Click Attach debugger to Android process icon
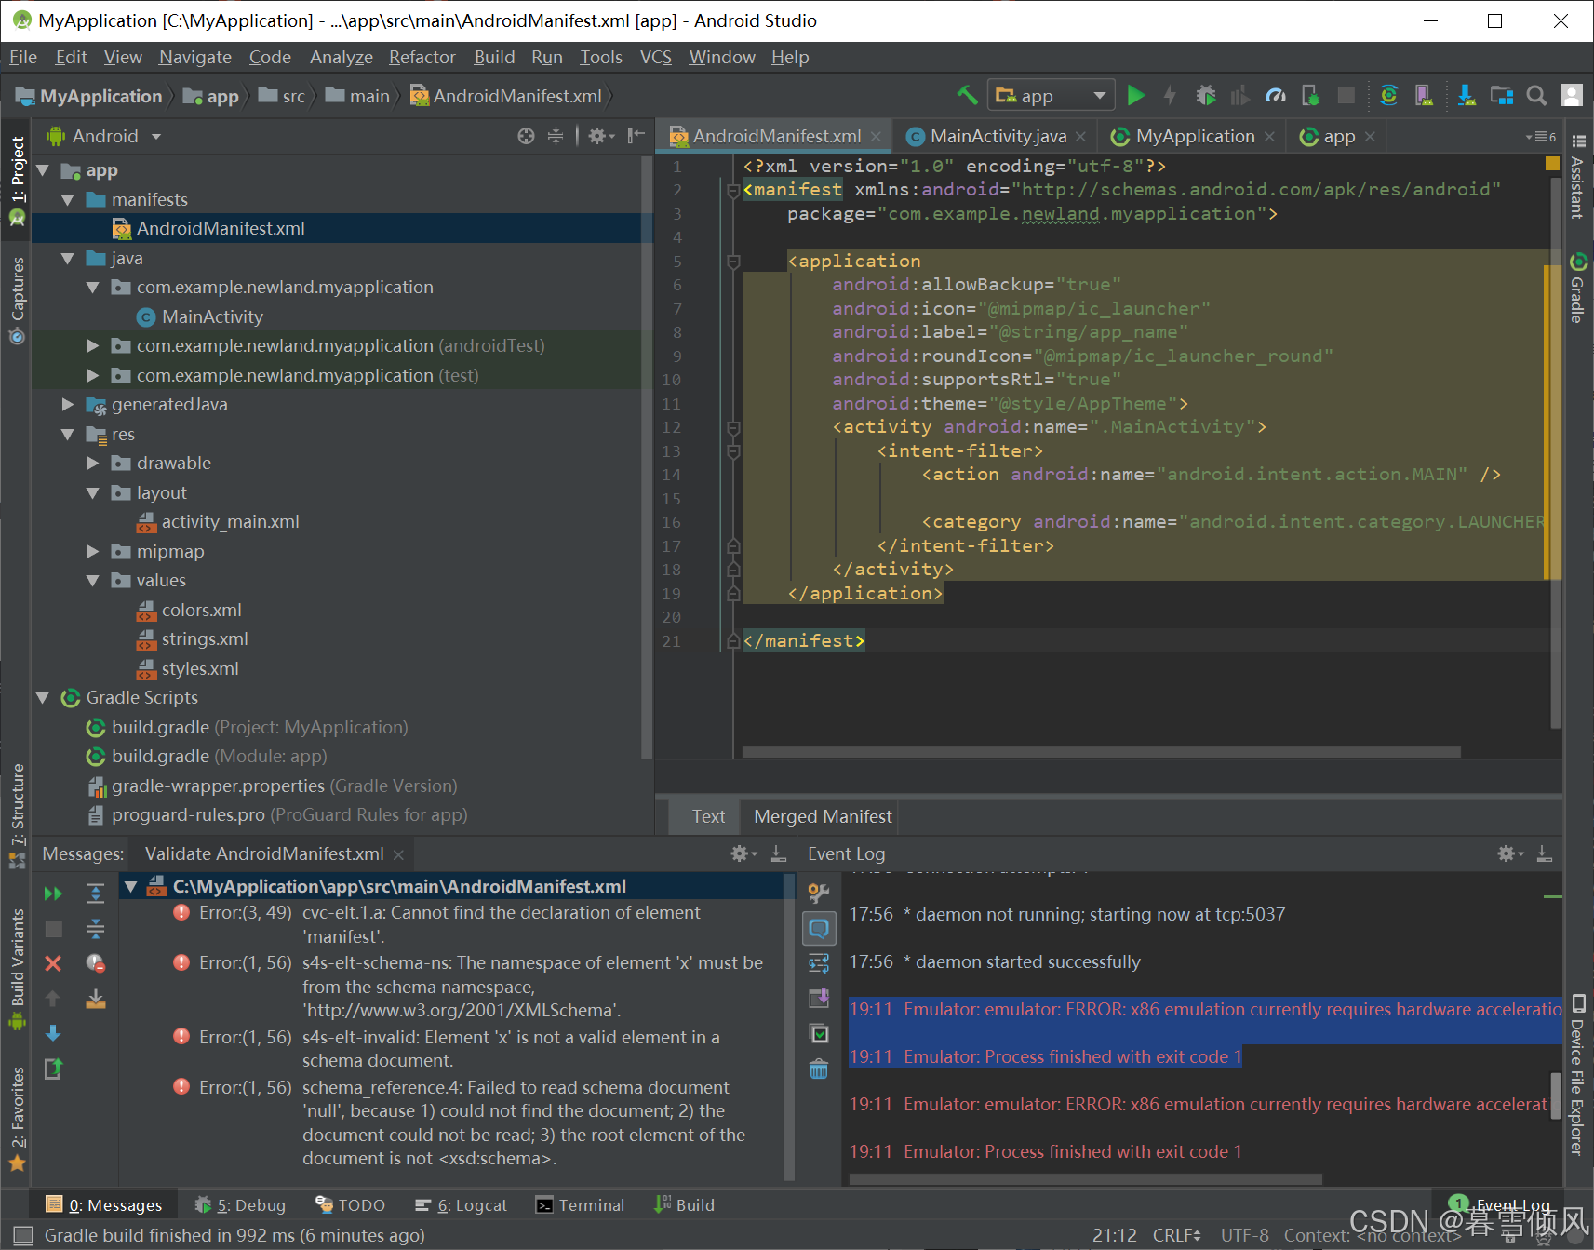The image size is (1594, 1250). [x=1310, y=95]
